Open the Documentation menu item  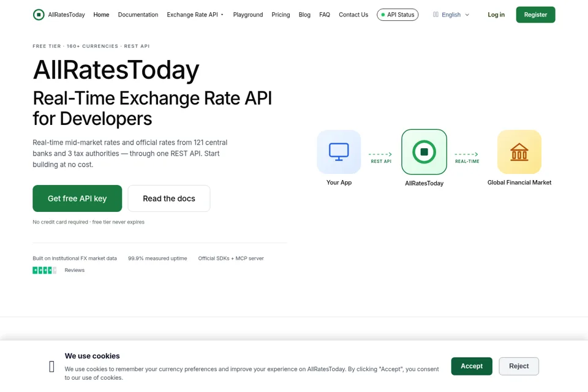[138, 15]
